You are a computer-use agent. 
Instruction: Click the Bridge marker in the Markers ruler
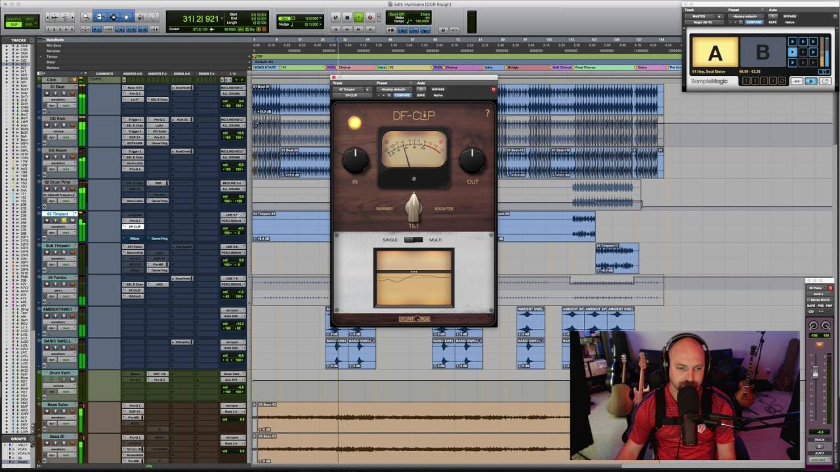(x=513, y=68)
